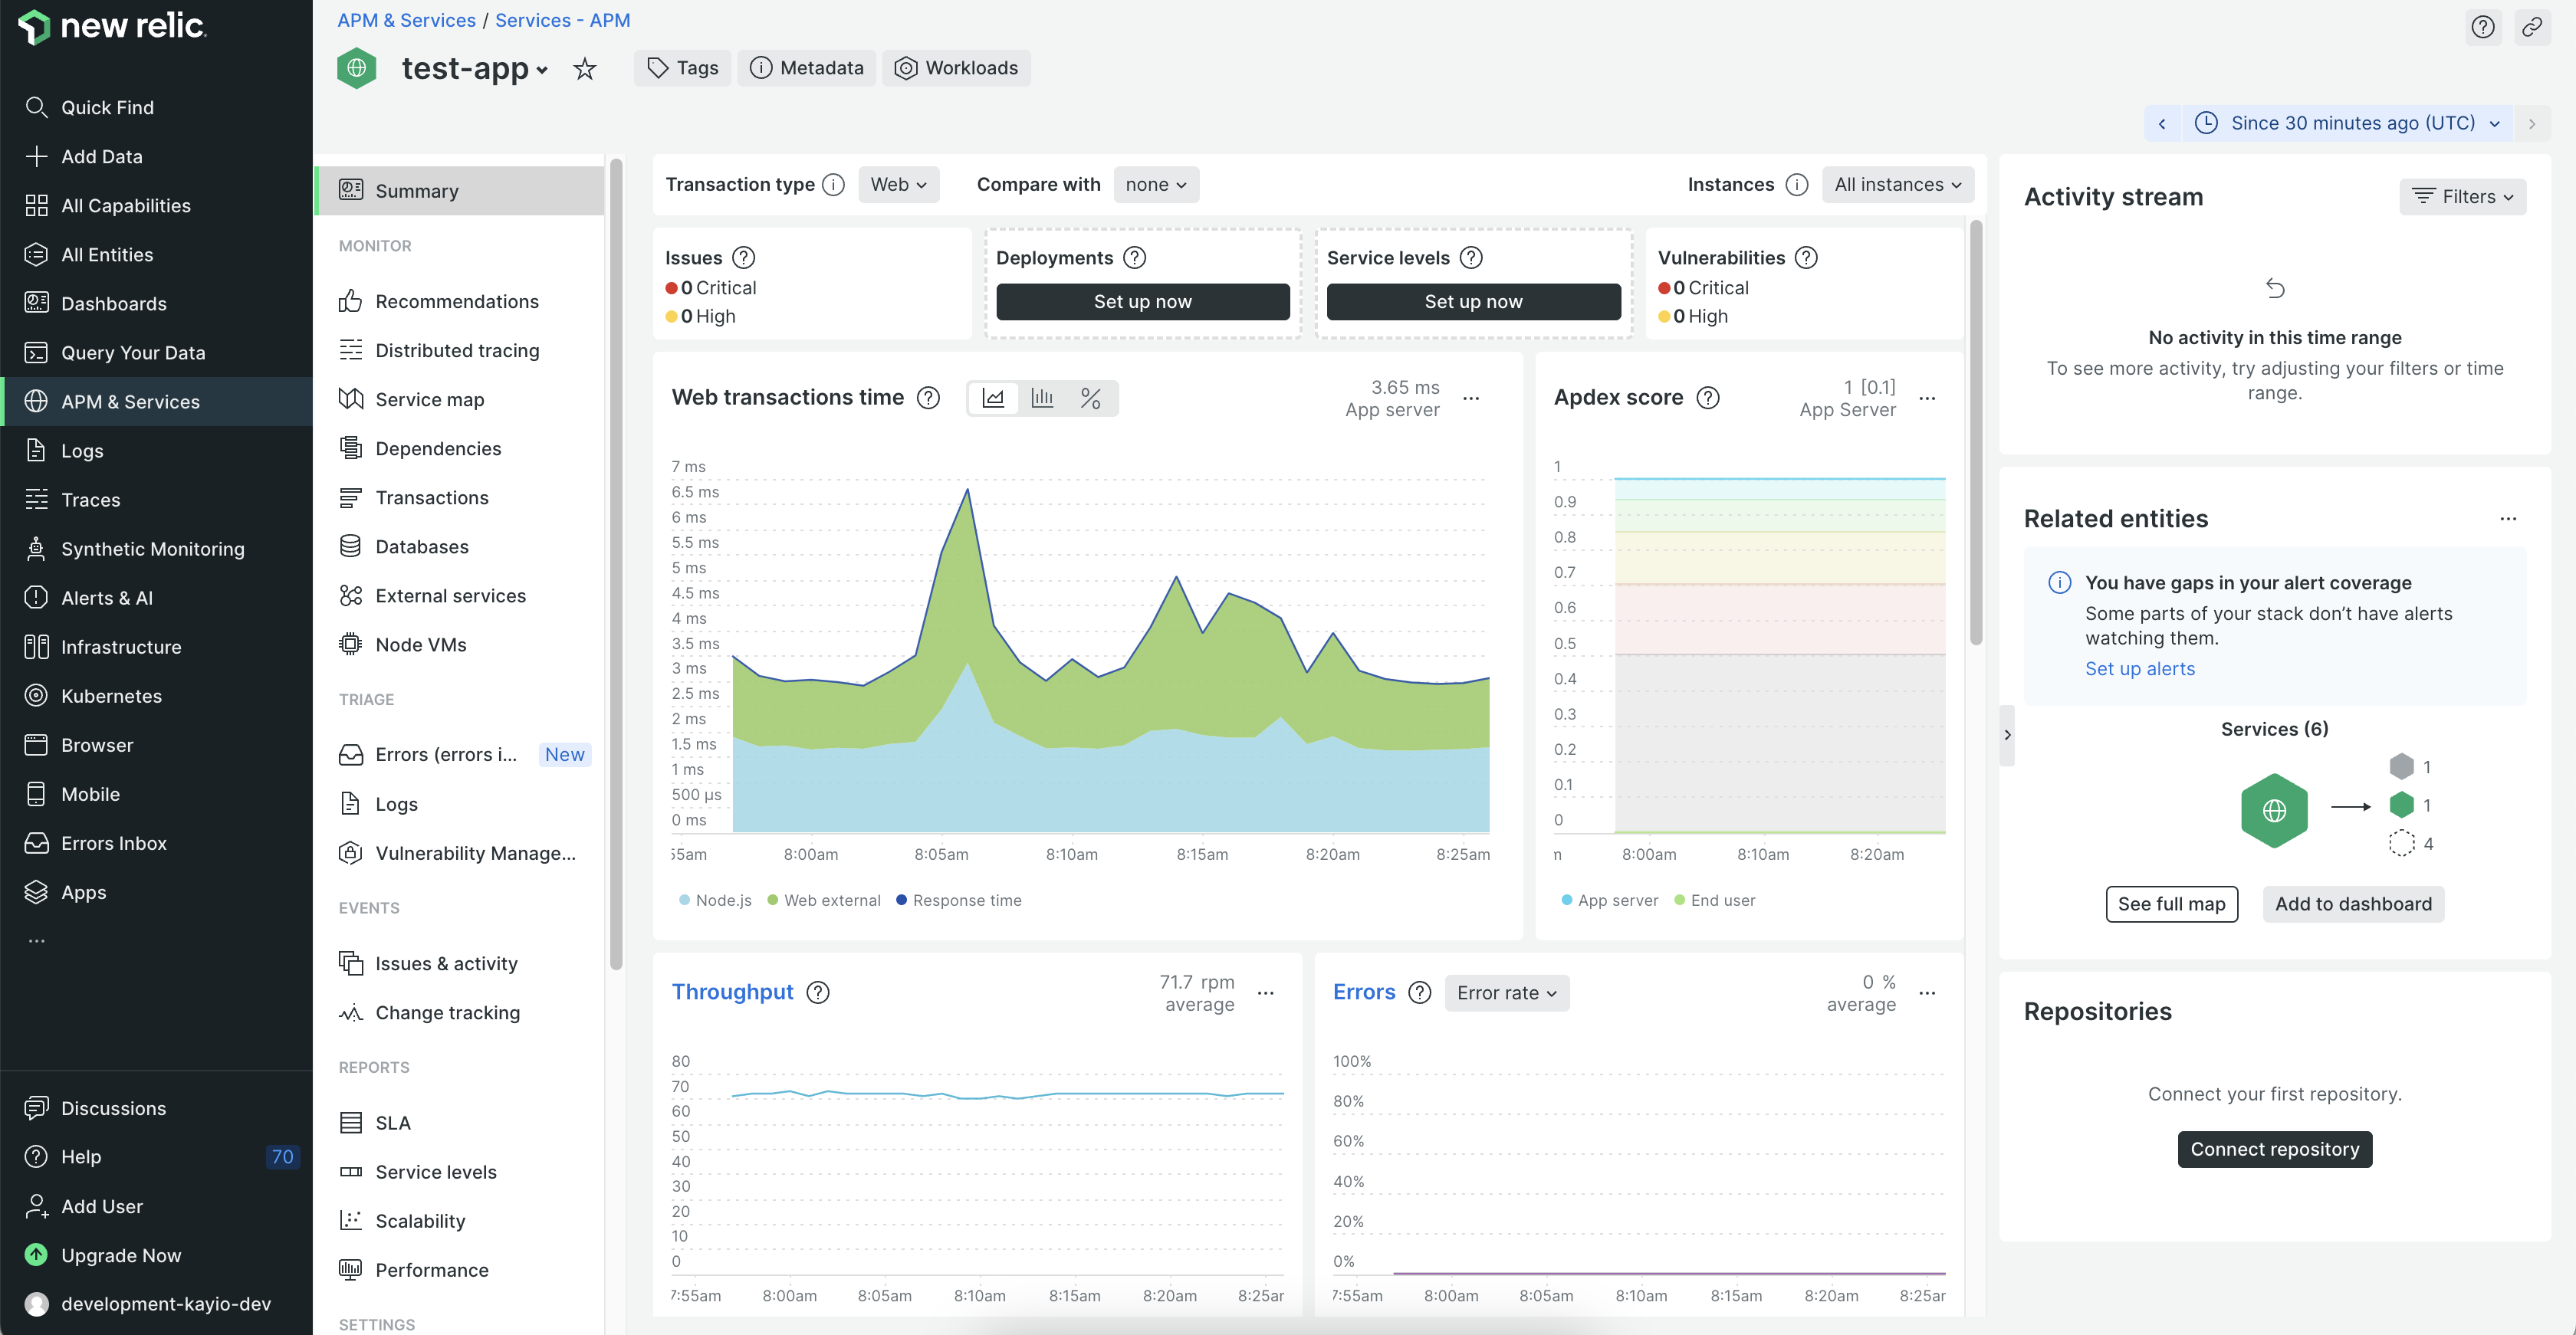Image resolution: width=2576 pixels, height=1335 pixels.
Task: Select Dashboards in the left navigation
Action: tap(113, 303)
